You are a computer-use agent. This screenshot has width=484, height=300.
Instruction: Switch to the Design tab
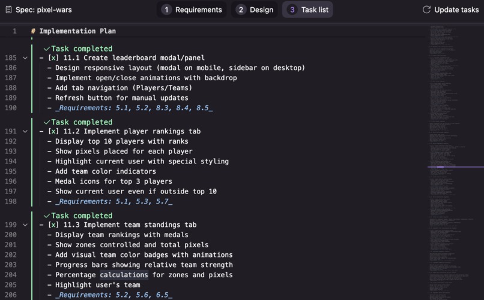click(255, 10)
